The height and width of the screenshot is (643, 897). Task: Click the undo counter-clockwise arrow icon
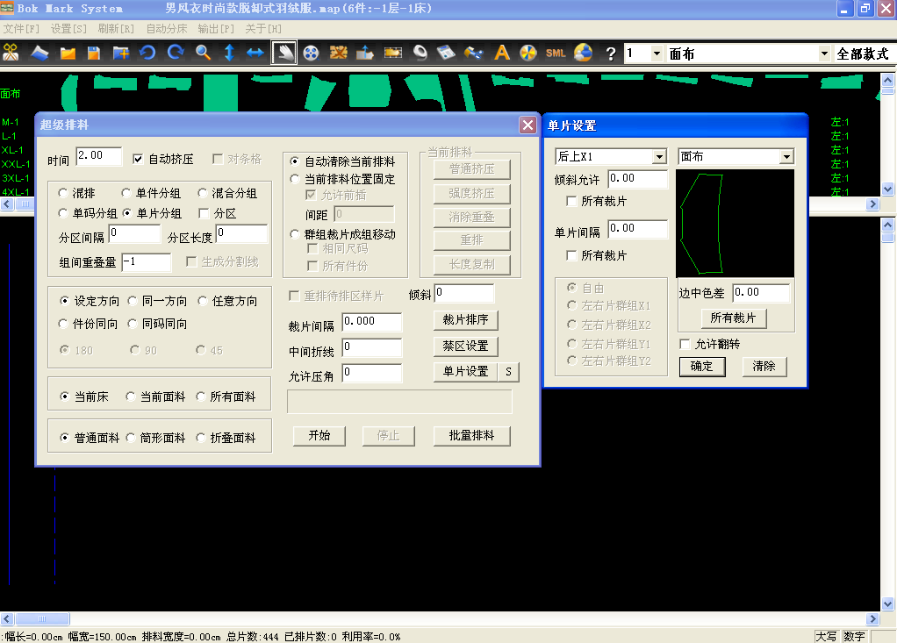click(x=147, y=53)
